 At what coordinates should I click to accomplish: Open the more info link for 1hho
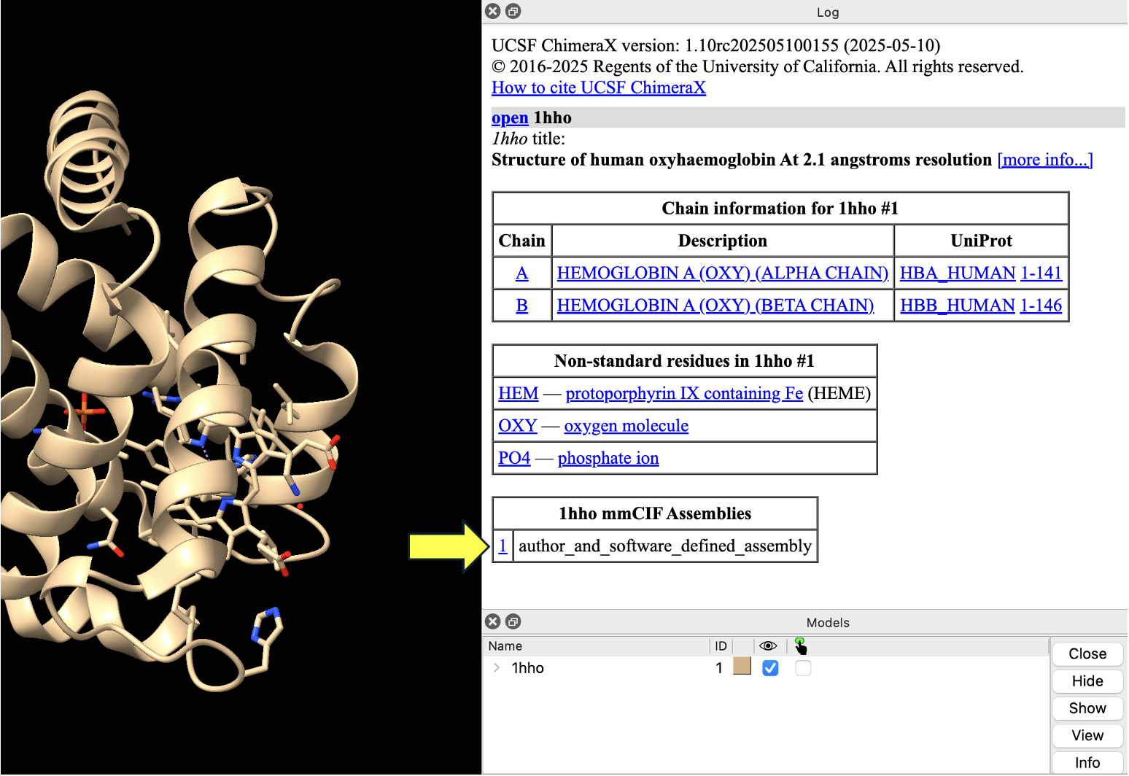[1044, 160]
